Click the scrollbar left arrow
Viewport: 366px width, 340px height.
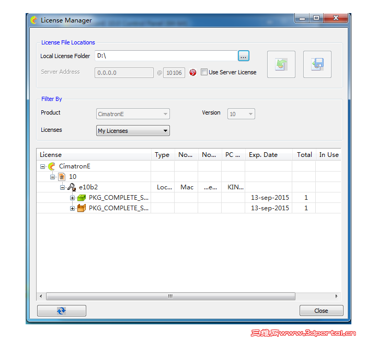(x=41, y=296)
